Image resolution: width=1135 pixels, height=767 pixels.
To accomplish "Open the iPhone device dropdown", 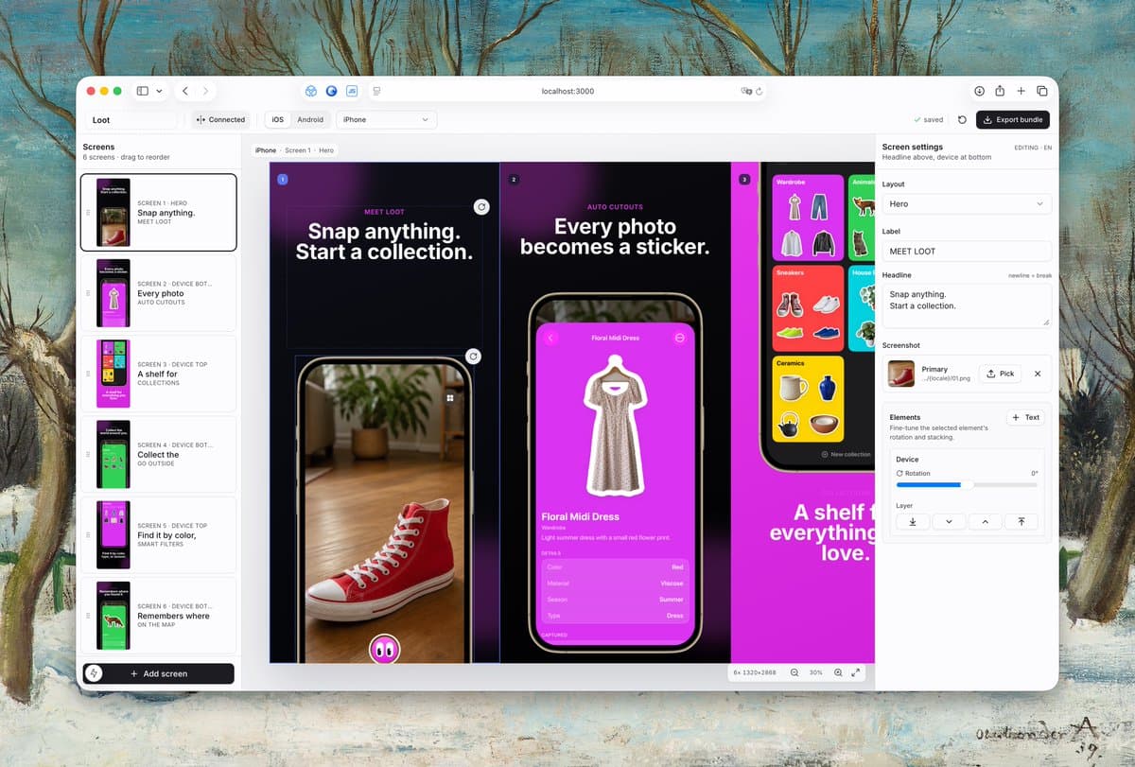I will (x=386, y=120).
